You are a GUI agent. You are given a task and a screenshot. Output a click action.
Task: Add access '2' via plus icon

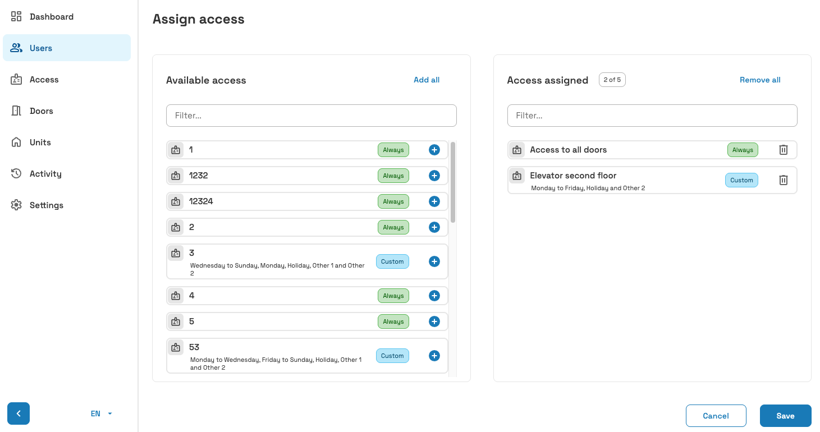coord(434,227)
